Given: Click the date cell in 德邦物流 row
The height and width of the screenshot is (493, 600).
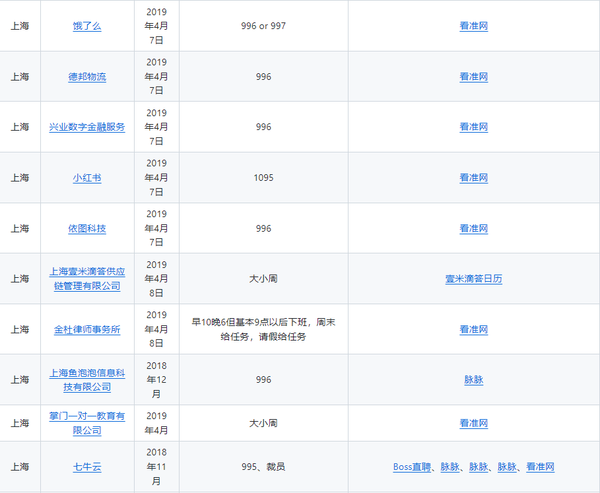Looking at the screenshot, I should click(x=156, y=77).
